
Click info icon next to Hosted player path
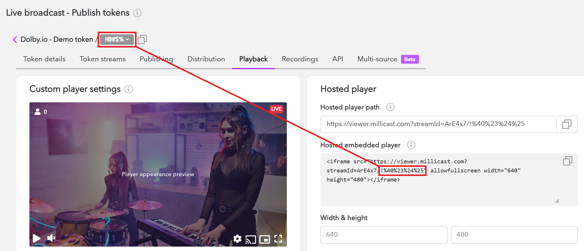390,107
